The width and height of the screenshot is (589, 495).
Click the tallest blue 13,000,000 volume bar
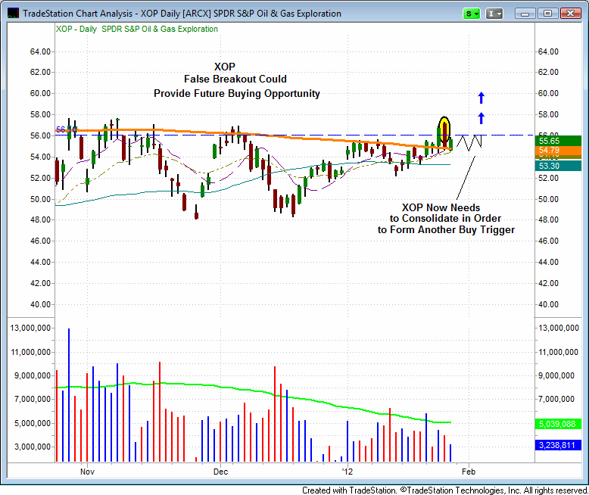[x=69, y=395]
